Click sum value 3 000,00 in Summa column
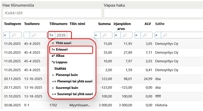 point(105,105)
